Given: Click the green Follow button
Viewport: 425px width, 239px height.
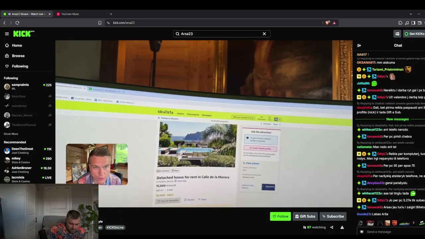Looking at the screenshot, I should [280, 216].
